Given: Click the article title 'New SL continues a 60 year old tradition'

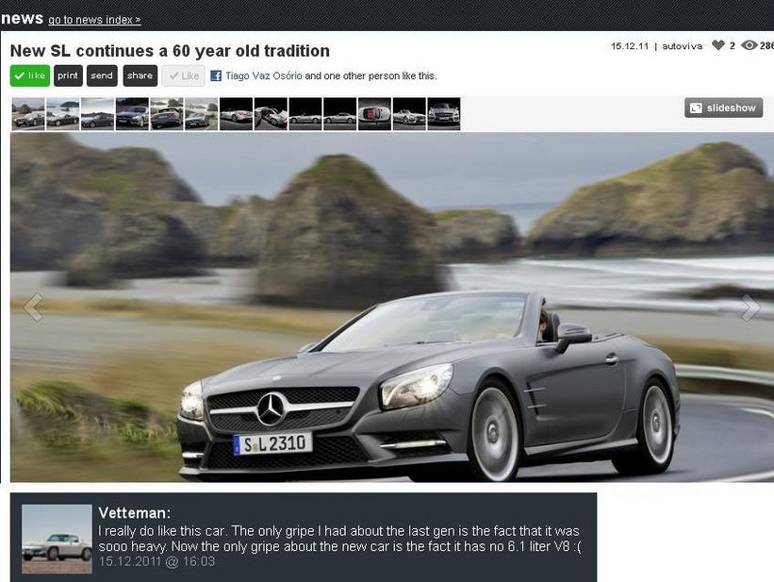Looking at the screenshot, I should 170,51.
